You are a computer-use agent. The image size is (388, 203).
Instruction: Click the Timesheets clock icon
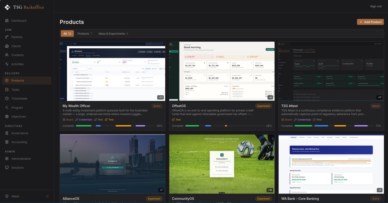tap(7, 98)
